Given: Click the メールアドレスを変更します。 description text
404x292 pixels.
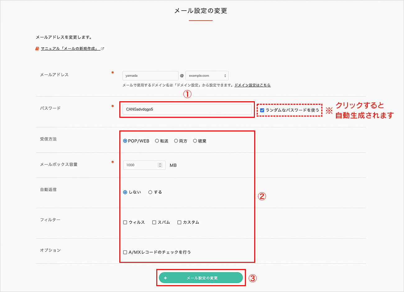Looking at the screenshot, I should pyautogui.click(x=64, y=37).
